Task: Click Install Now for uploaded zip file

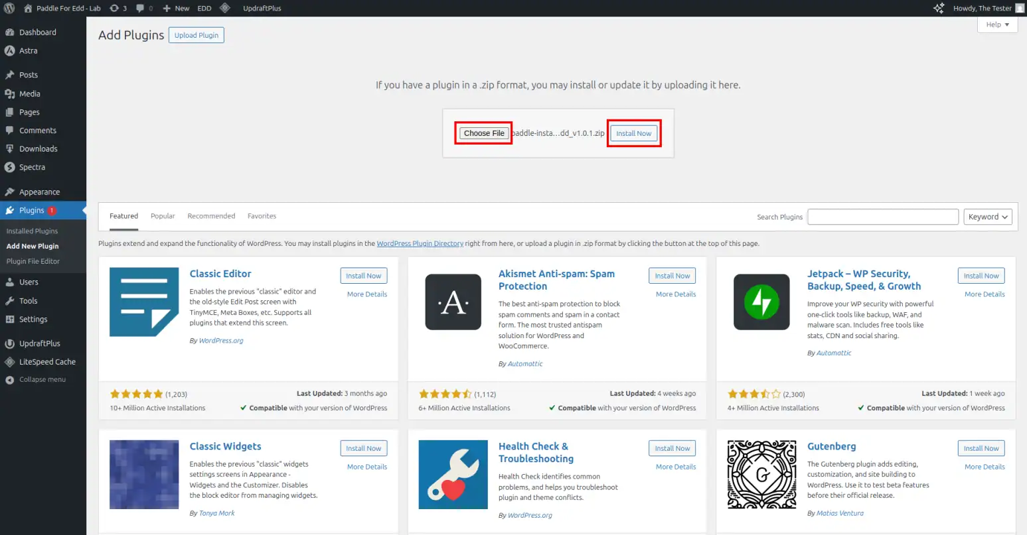Action: (634, 133)
